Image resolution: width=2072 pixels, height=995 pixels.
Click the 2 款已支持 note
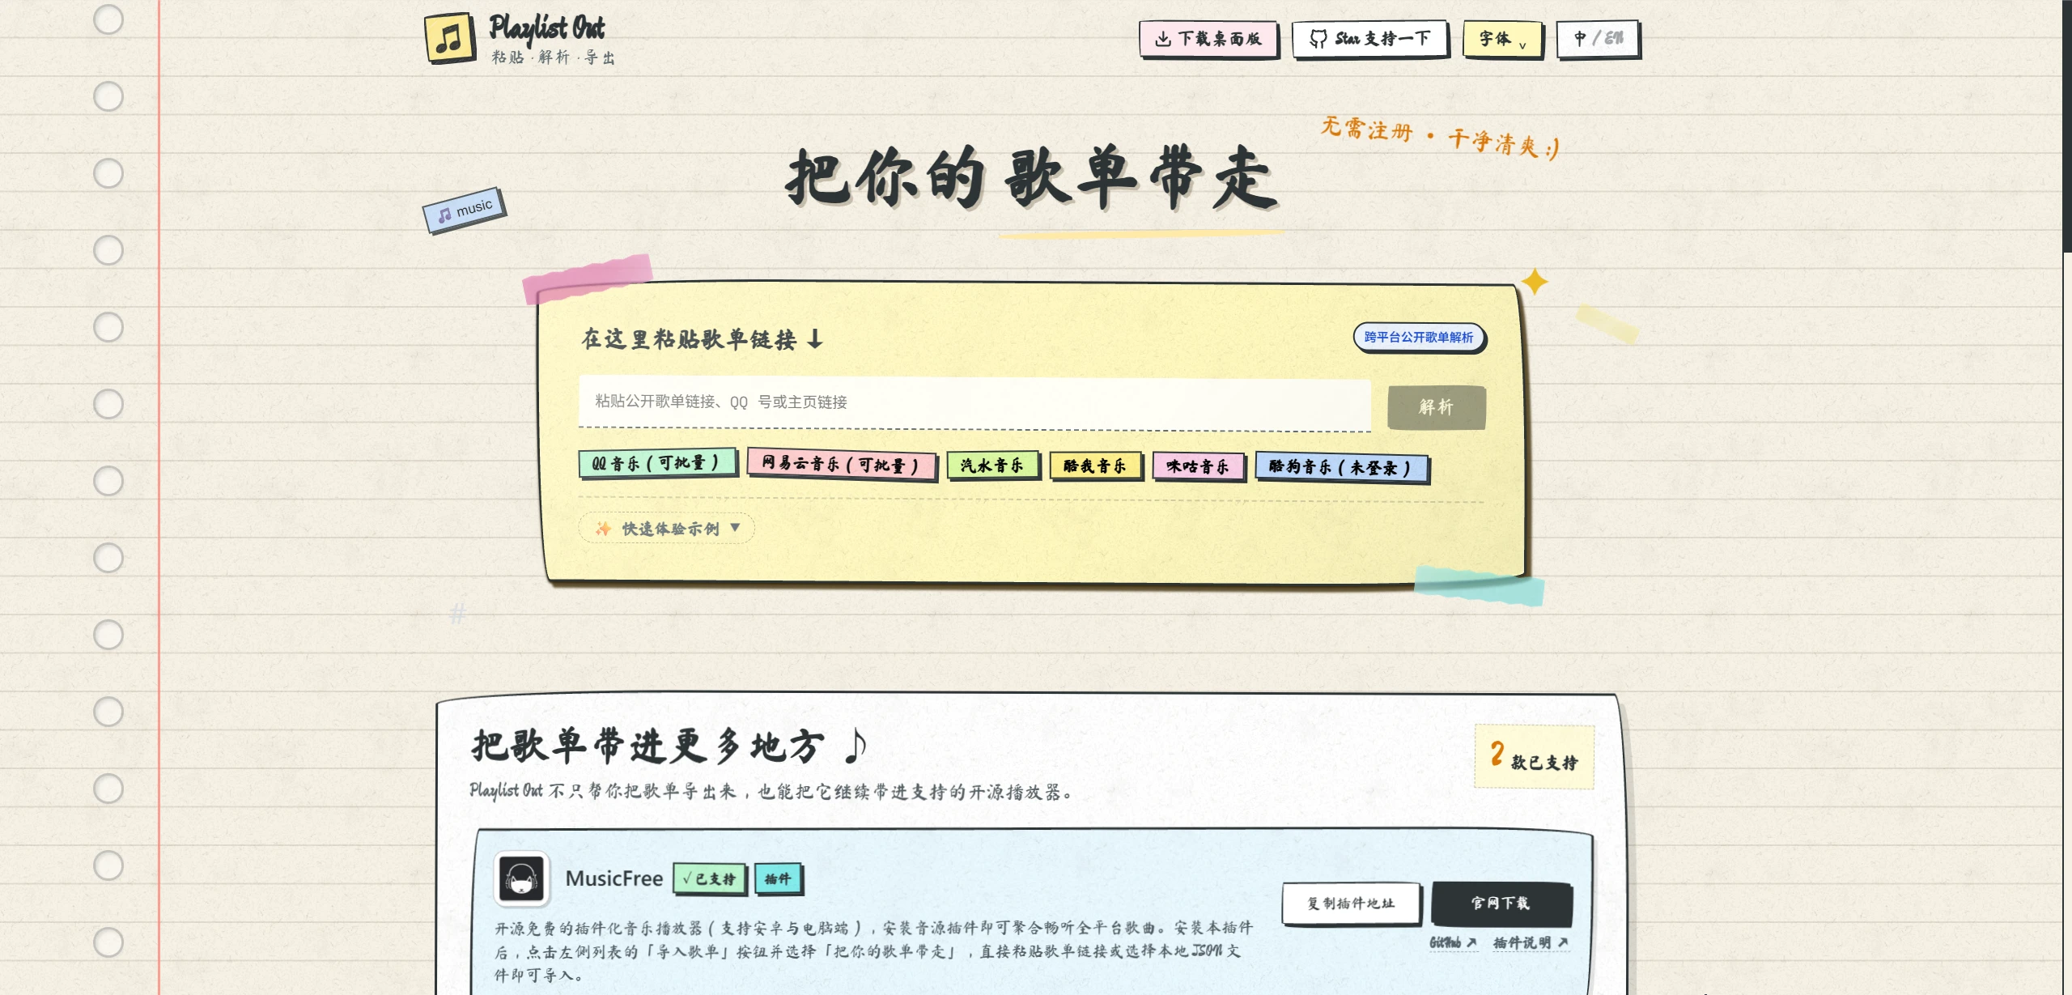[x=1535, y=756]
